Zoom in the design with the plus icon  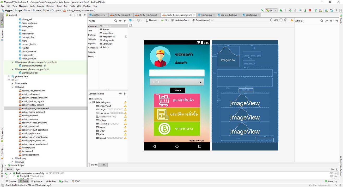(281, 20)
